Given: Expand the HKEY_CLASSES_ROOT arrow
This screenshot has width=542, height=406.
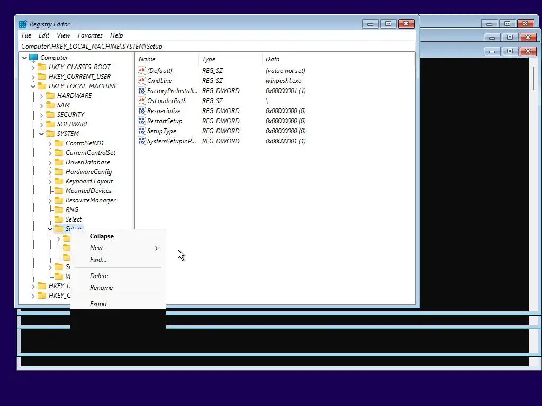Looking at the screenshot, I should (x=33, y=67).
